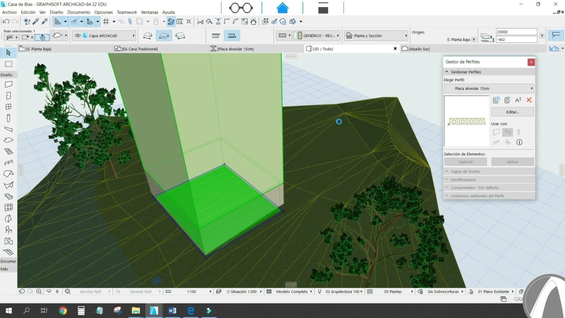
Task: Open the Capa ARCHICAD layer dropdown
Action: tap(104, 36)
